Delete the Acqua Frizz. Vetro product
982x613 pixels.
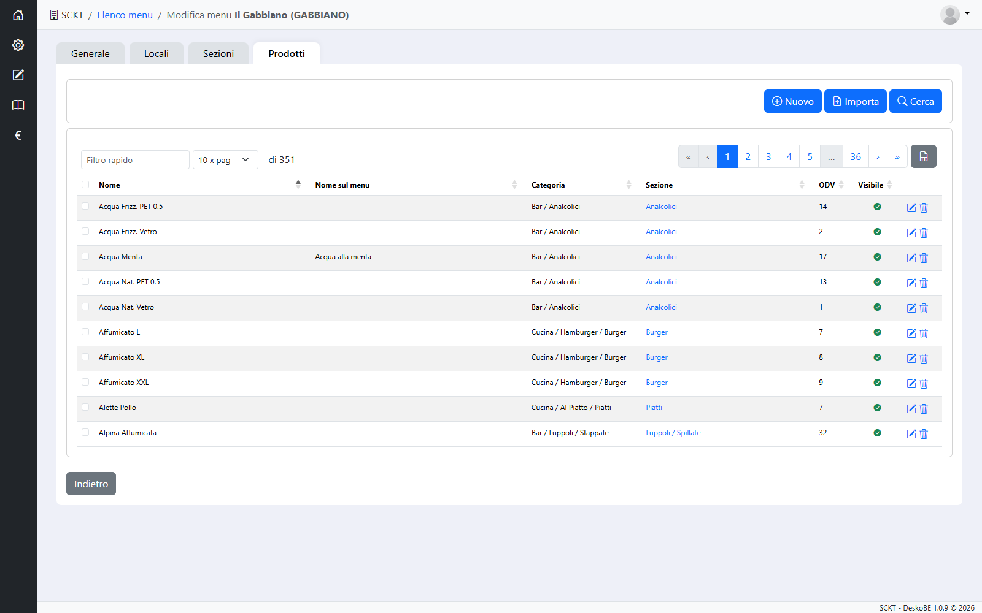[x=924, y=233]
